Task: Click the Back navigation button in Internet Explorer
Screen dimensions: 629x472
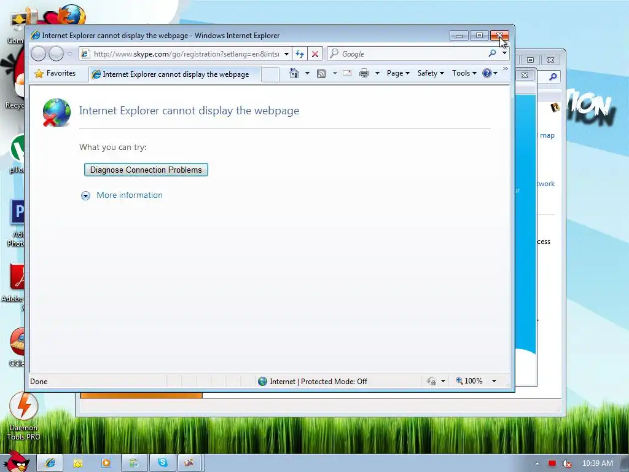Action: (39, 54)
